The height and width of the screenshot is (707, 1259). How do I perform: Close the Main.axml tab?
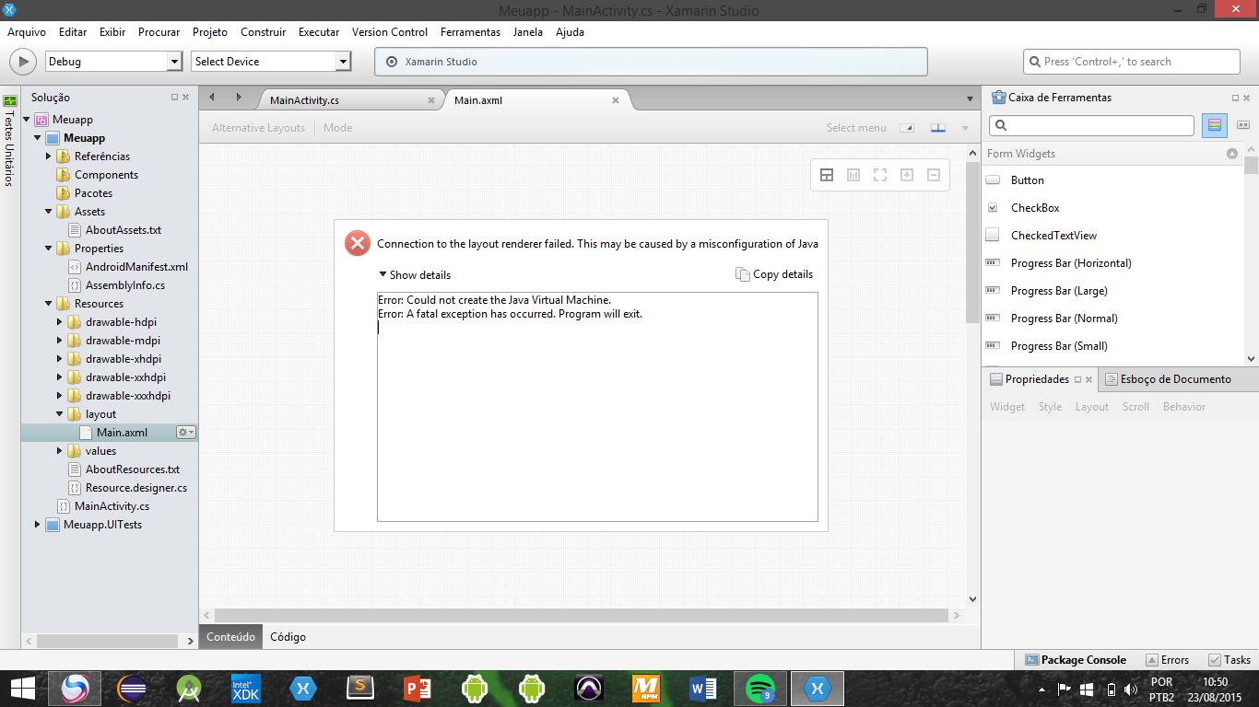click(x=616, y=100)
